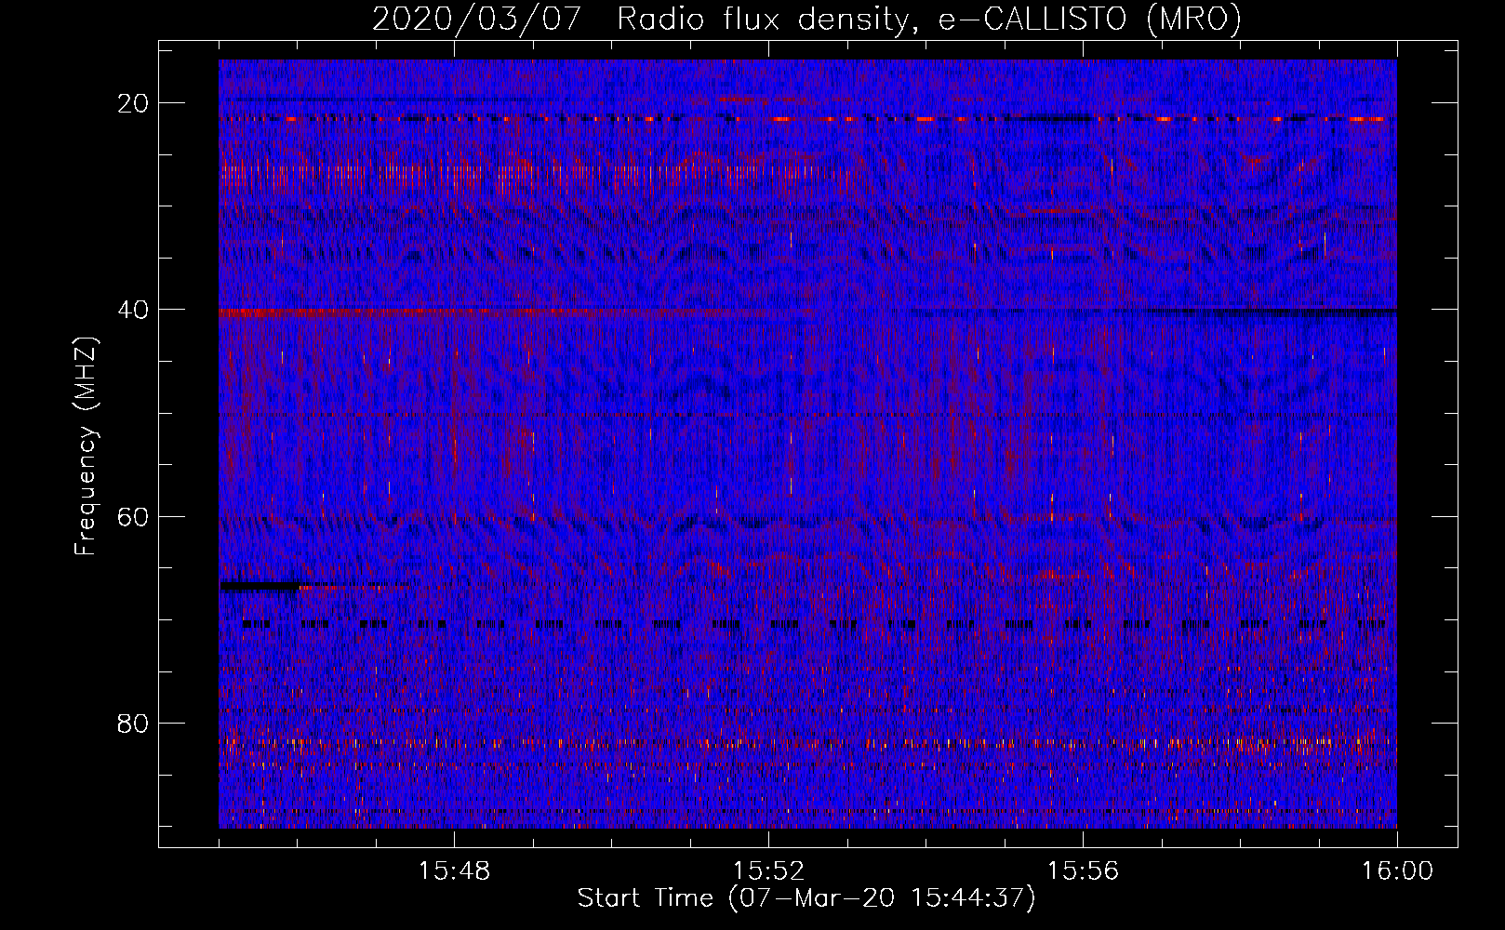Click the black horizontal bar near 67 MHz
Image resolution: width=1505 pixels, height=930 pixels.
(260, 586)
